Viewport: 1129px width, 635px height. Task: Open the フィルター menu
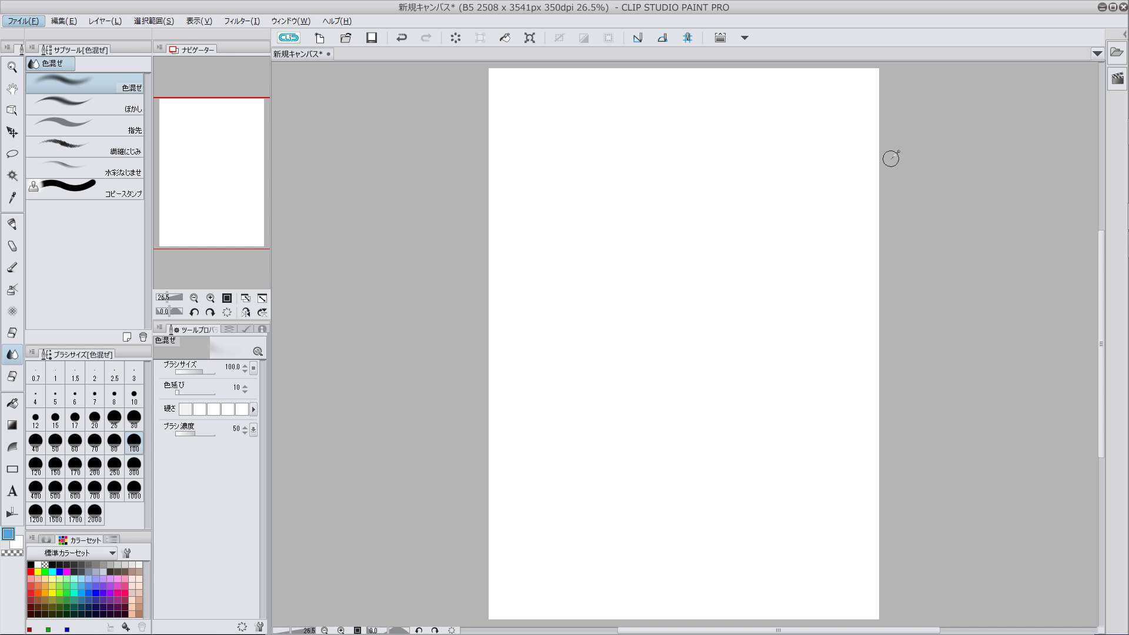(241, 21)
